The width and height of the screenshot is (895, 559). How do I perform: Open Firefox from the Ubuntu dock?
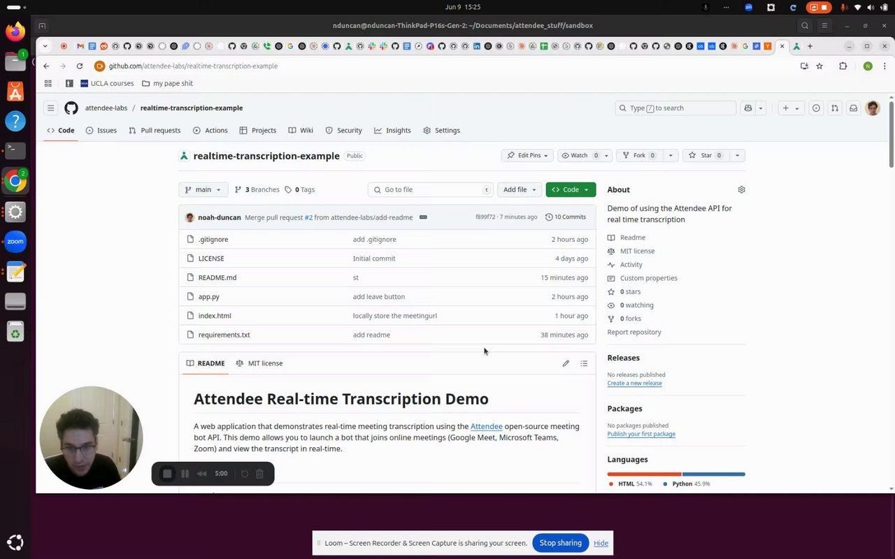(x=15, y=31)
